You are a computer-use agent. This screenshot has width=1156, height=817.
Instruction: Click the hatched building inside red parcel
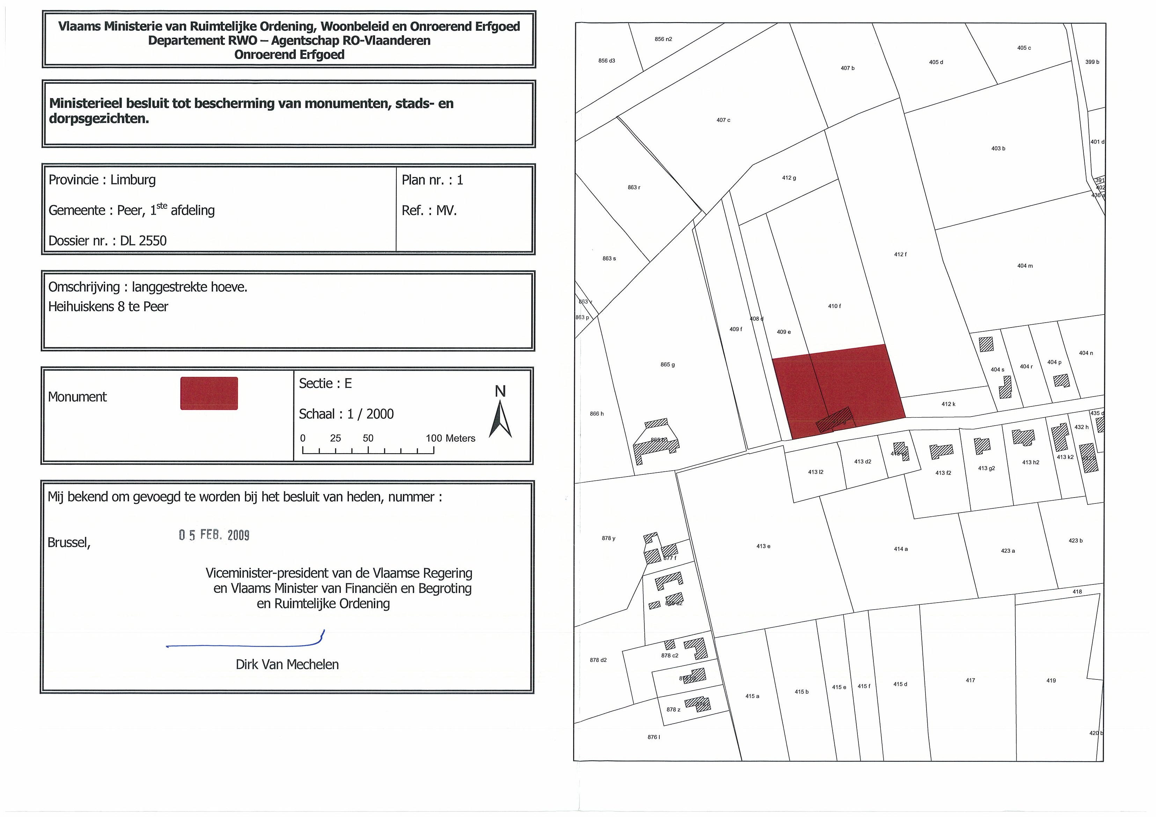pos(834,420)
